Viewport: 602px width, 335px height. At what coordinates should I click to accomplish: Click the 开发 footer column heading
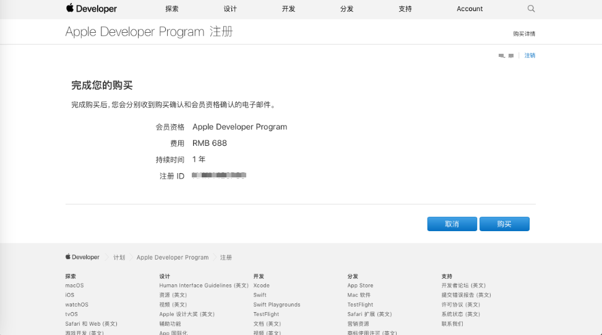pos(259,276)
